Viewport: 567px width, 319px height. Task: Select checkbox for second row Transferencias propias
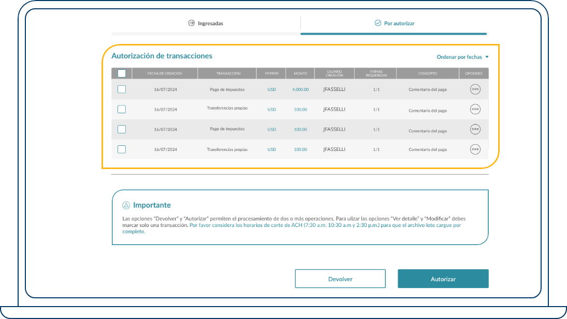click(x=122, y=109)
